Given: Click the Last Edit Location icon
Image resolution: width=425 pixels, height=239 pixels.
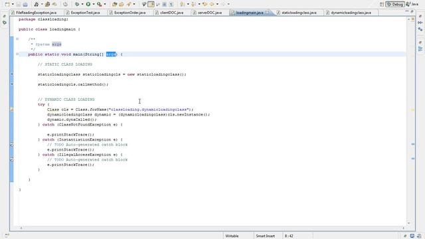Looking at the screenshot, I should [x=205, y=4].
